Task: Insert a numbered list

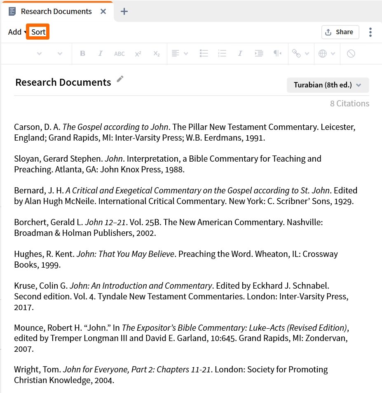Action: 222,54
